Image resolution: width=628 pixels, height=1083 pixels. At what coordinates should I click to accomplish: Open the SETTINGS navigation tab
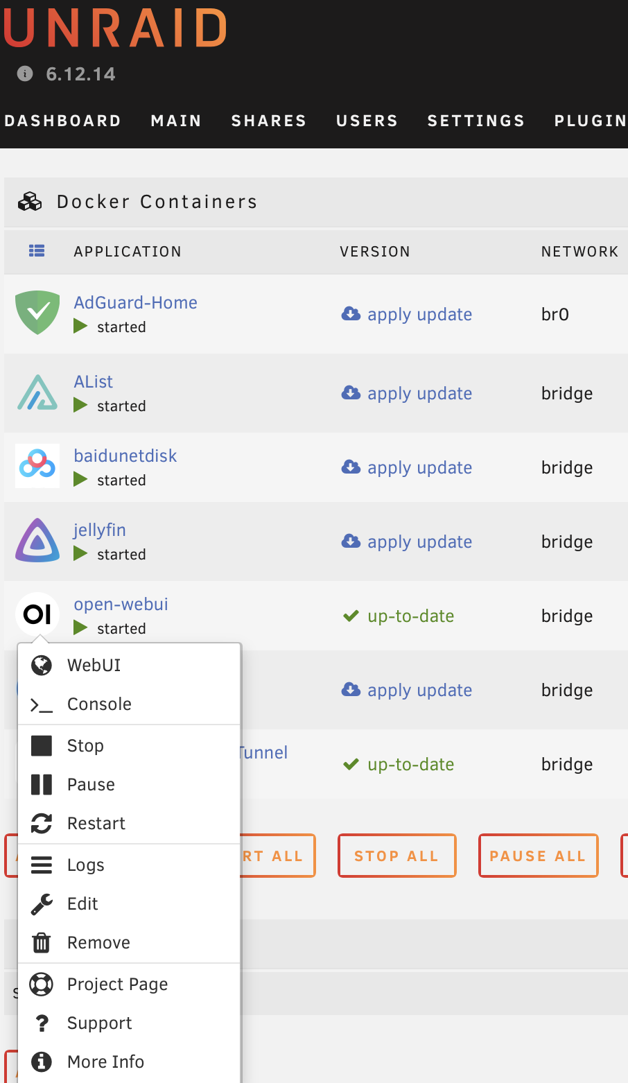click(x=476, y=120)
